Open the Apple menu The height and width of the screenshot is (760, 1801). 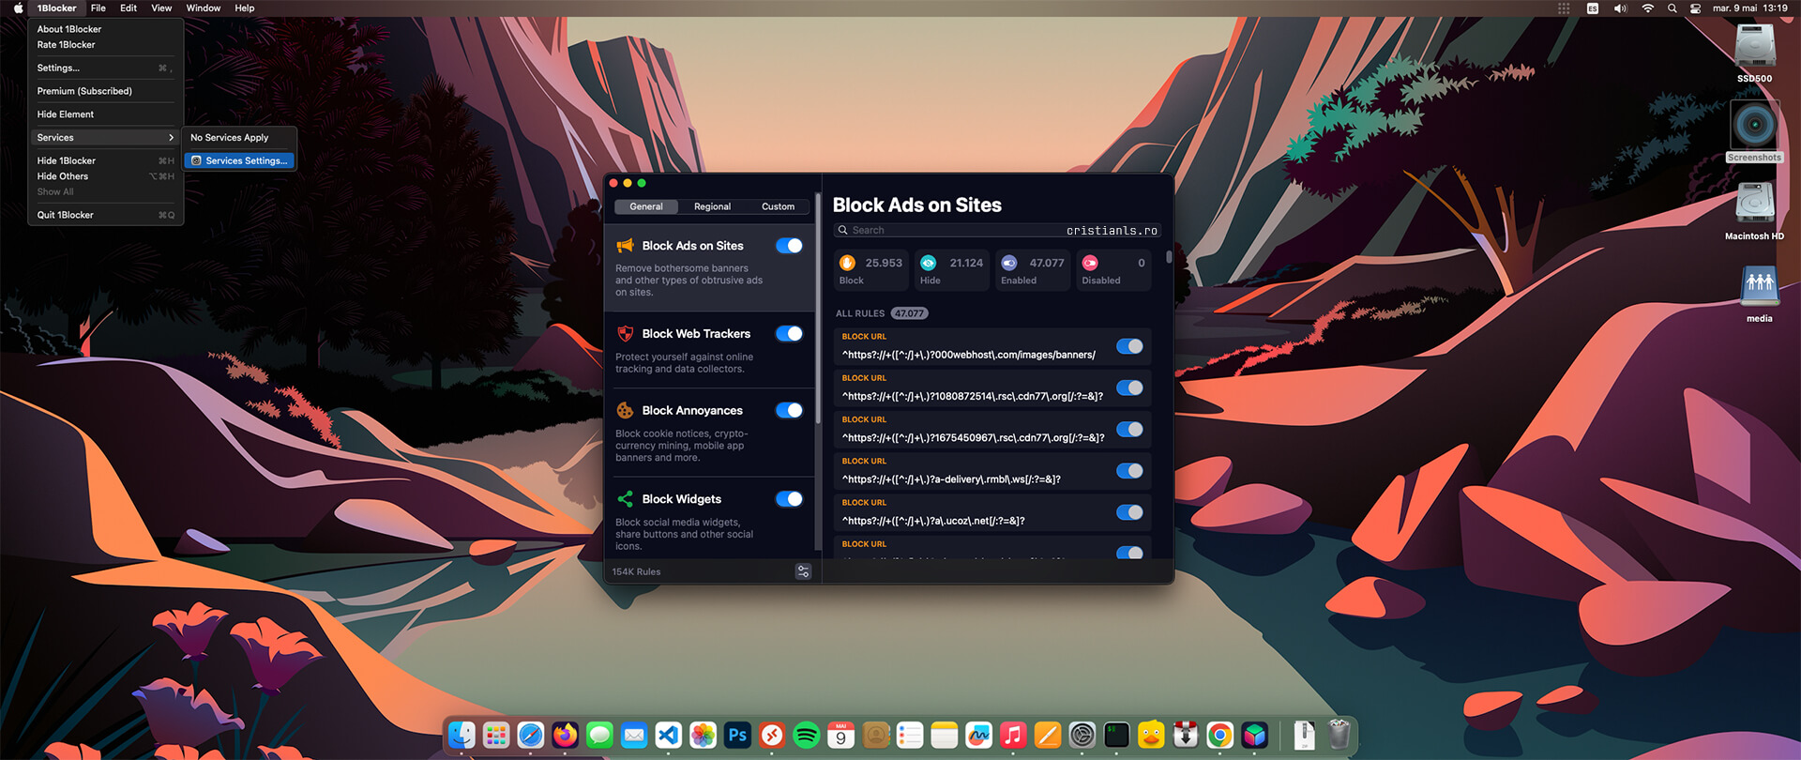click(18, 8)
